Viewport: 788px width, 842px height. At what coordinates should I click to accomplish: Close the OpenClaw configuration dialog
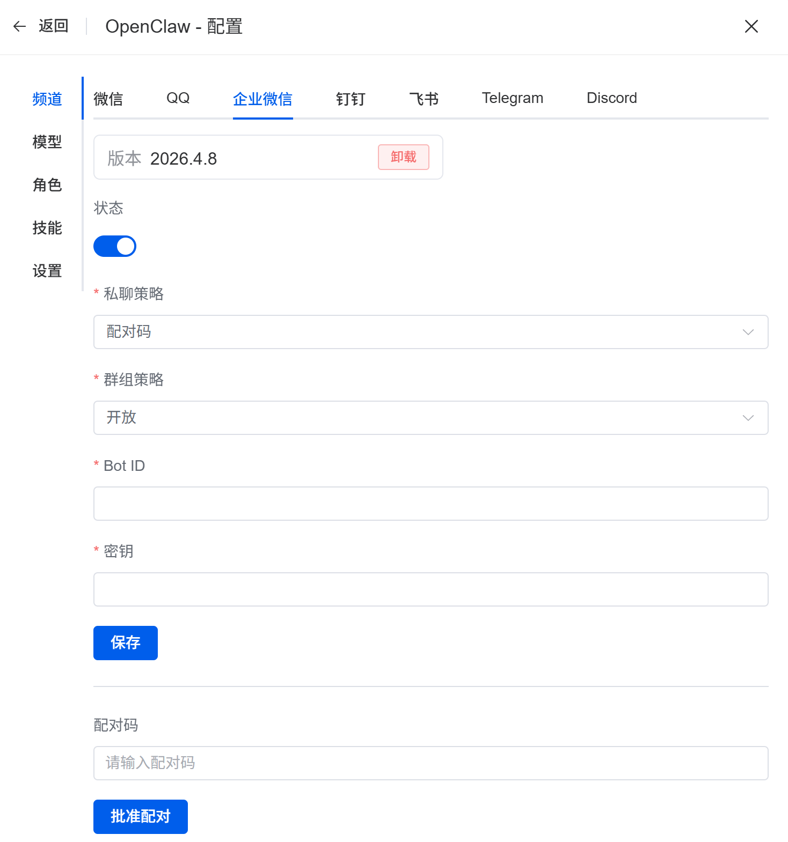tap(751, 26)
